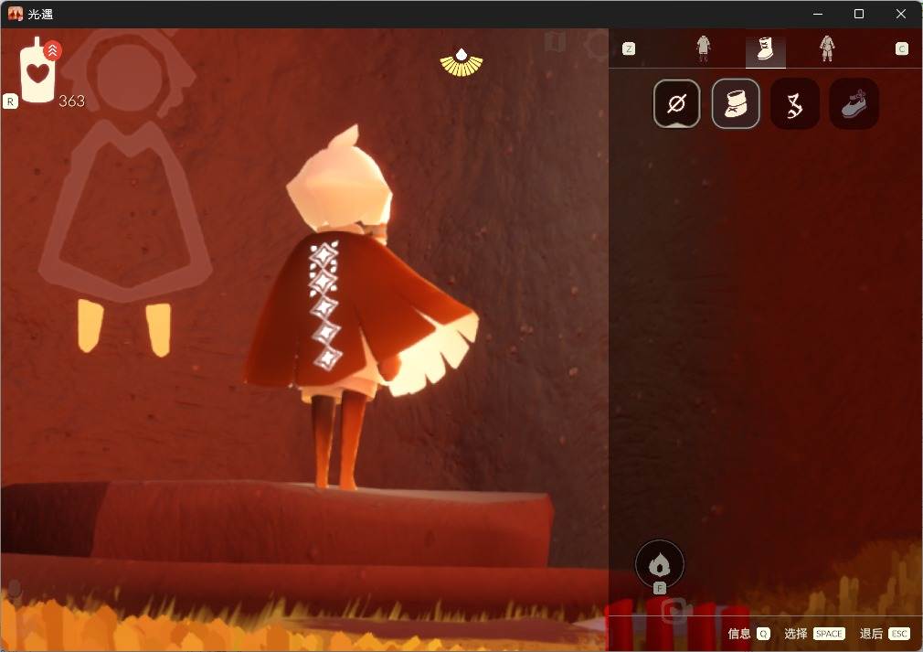This screenshot has height=652, width=923.
Task: Open the heart candle shop icon
Action: coord(37,70)
